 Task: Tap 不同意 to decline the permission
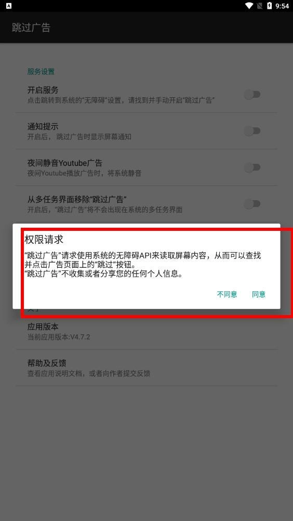(227, 294)
